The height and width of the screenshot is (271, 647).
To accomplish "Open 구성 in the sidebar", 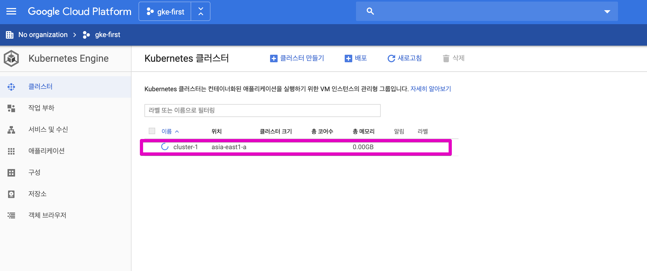I will tap(66, 173).
